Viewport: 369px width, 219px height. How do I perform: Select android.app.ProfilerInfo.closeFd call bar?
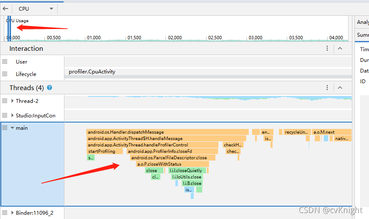pyautogui.click(x=172, y=151)
